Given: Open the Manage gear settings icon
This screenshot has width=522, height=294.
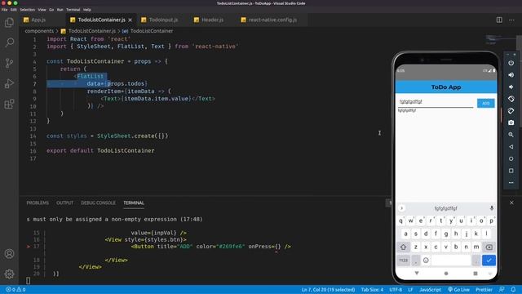Looking at the screenshot, I should tap(9, 274).
